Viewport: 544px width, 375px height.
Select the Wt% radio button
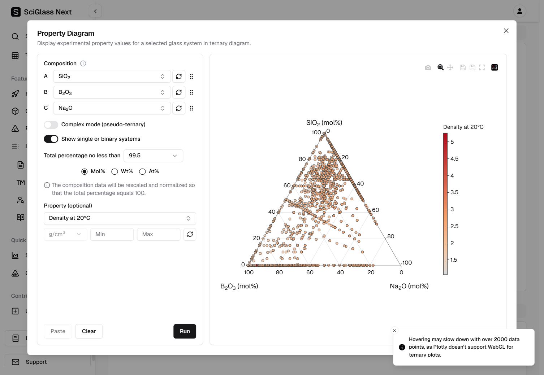tap(115, 171)
